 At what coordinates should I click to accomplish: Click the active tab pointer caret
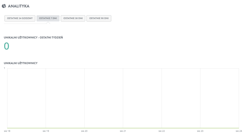(x=48, y=23)
